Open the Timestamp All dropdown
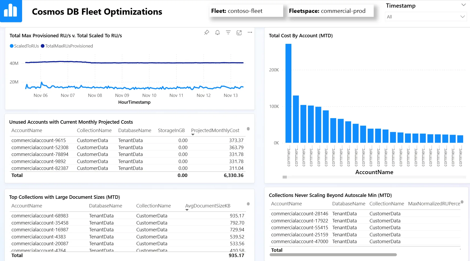470x261 pixels. [x=425, y=17]
